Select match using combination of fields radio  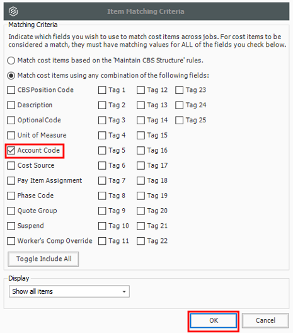pyautogui.click(x=11, y=76)
